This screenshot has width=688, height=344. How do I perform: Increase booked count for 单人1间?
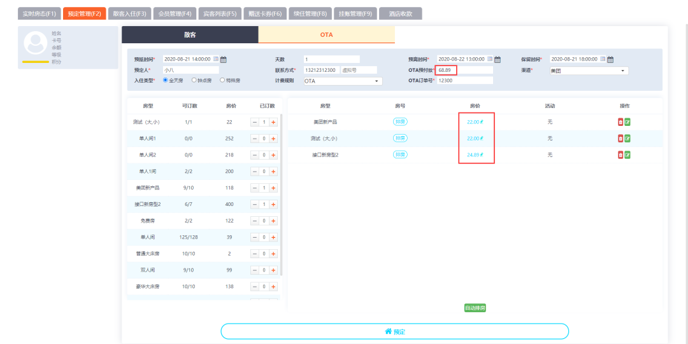(x=273, y=171)
